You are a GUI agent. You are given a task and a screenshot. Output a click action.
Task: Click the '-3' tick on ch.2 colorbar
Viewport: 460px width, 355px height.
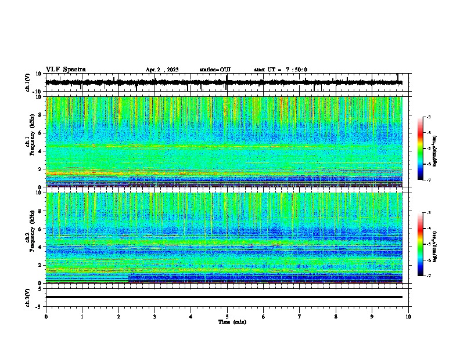click(x=428, y=213)
